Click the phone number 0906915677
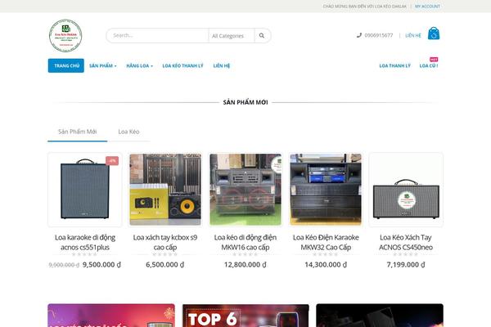The width and height of the screenshot is (491, 327). [378, 35]
